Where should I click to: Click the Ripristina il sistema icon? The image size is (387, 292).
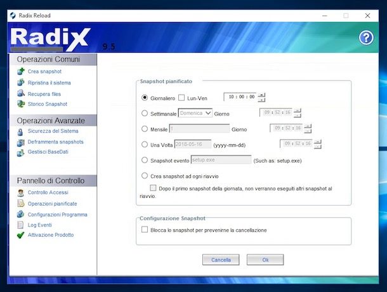(21, 83)
